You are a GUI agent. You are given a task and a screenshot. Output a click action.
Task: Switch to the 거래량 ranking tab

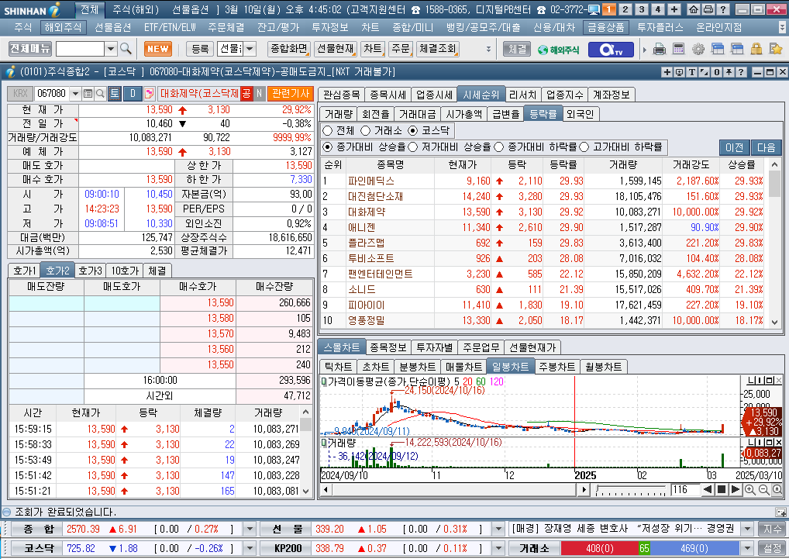pyautogui.click(x=339, y=114)
